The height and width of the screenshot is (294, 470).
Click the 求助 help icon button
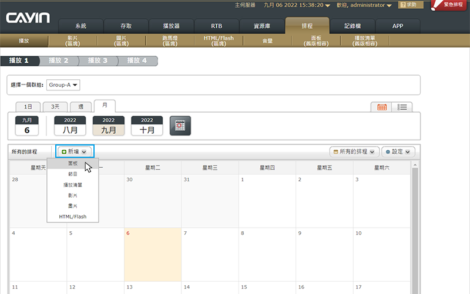pos(411,5)
